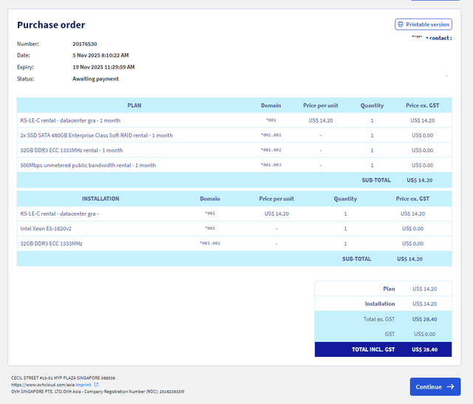Click 'Price per unit' header in PLAN table
Image resolution: width=473 pixels, height=404 pixels.
[321, 106]
